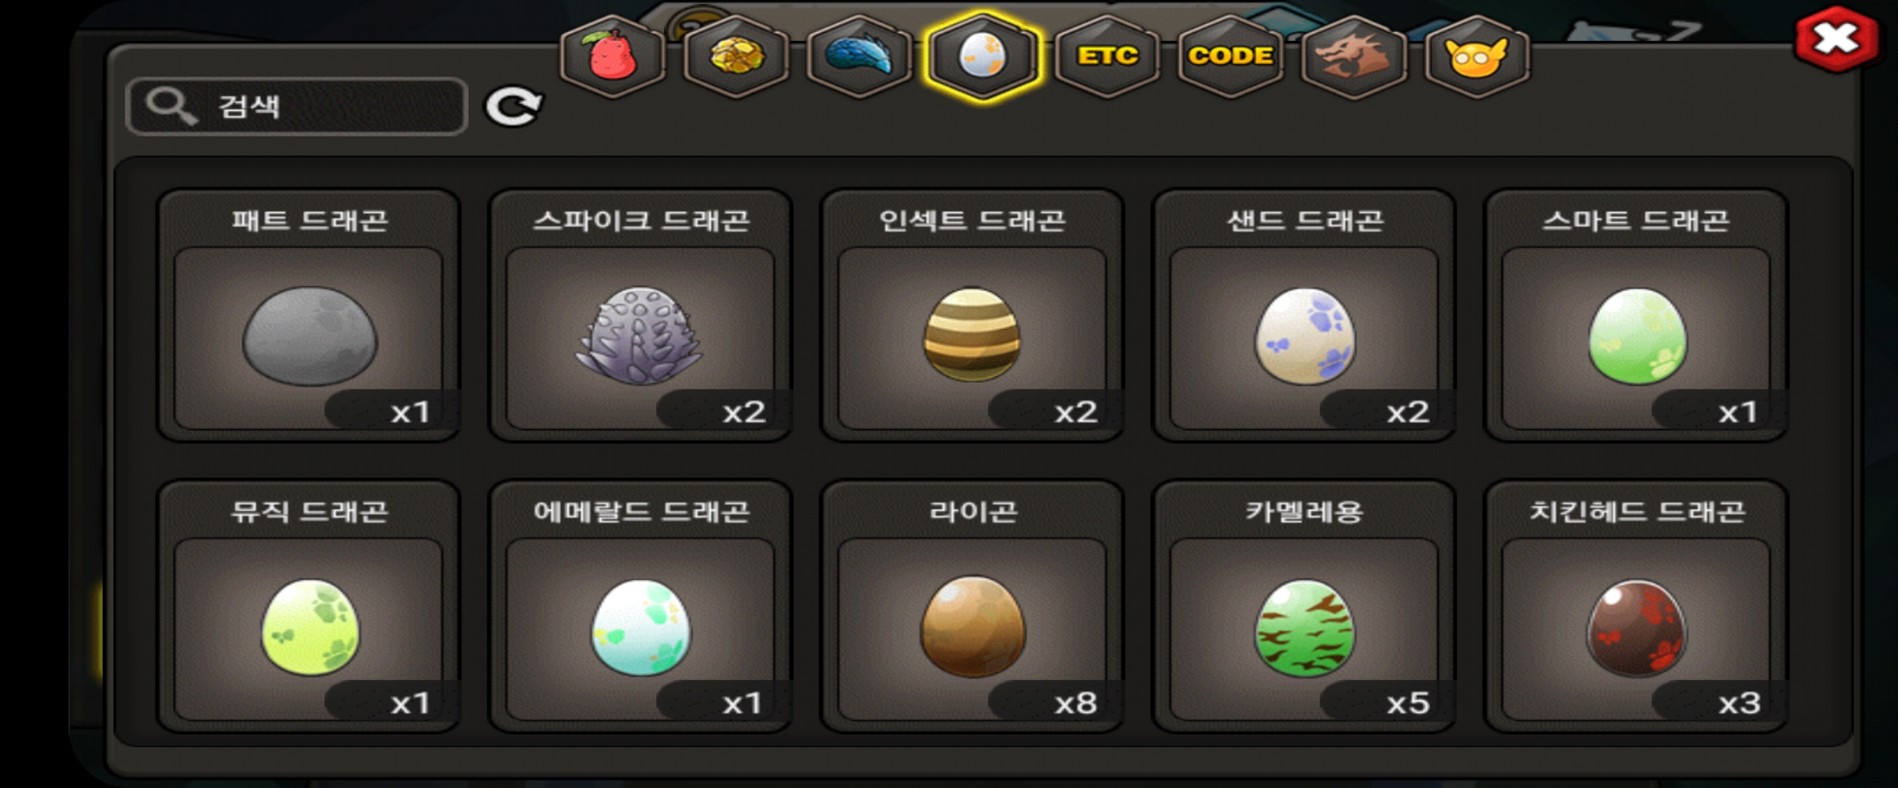Open the CODE tab
This screenshot has height=788, width=1898.
point(1230,56)
